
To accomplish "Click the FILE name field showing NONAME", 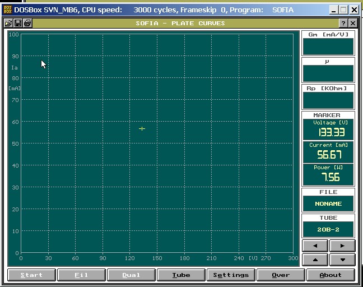I will [328, 204].
